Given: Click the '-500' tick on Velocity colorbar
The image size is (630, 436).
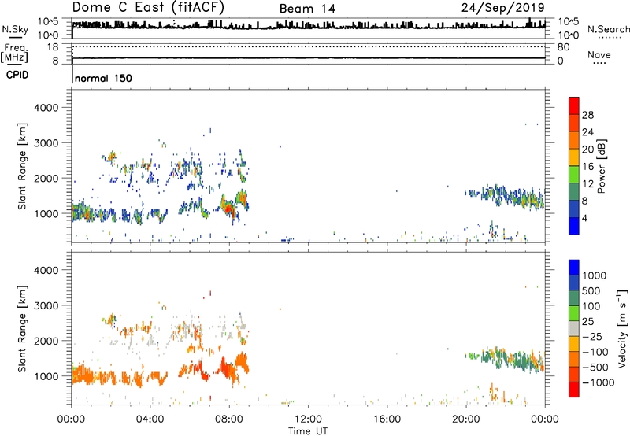Looking at the screenshot, I should click(595, 368).
